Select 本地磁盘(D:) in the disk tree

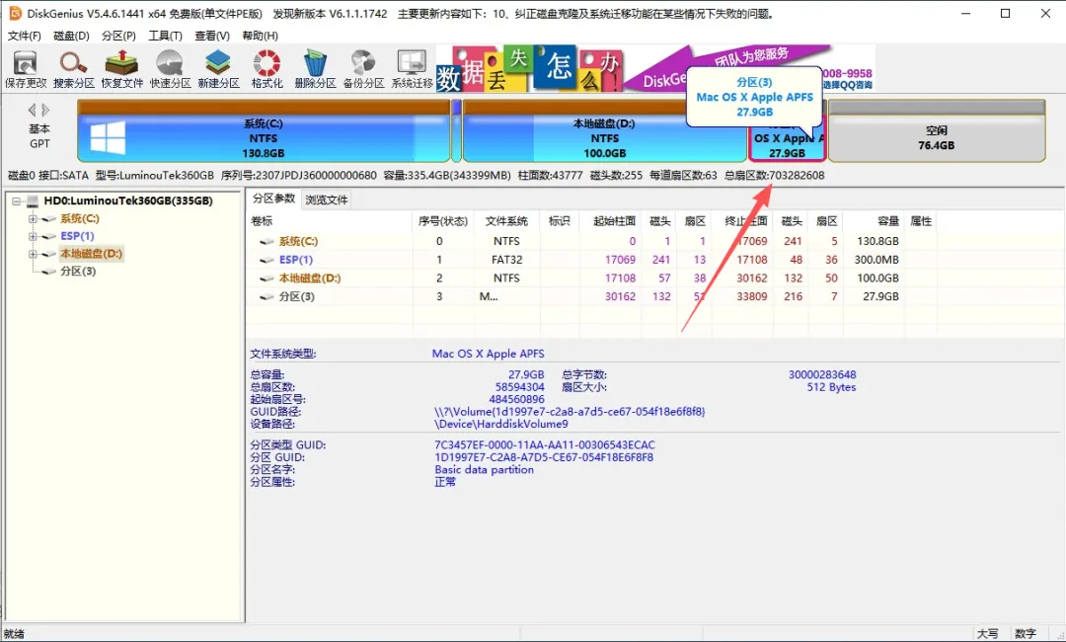(91, 254)
